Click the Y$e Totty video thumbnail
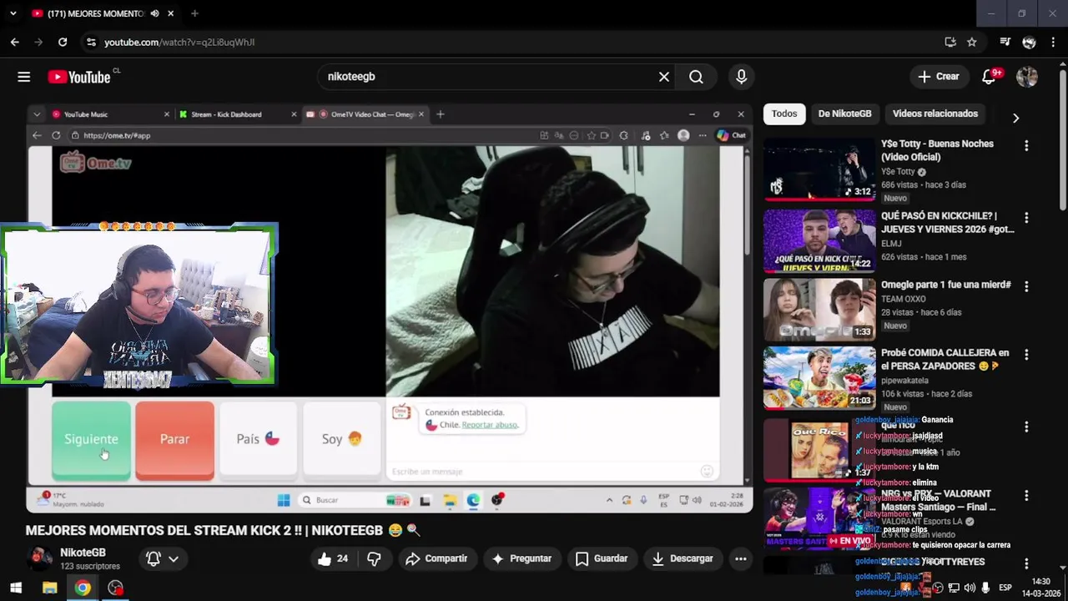This screenshot has width=1068, height=601. tap(819, 169)
